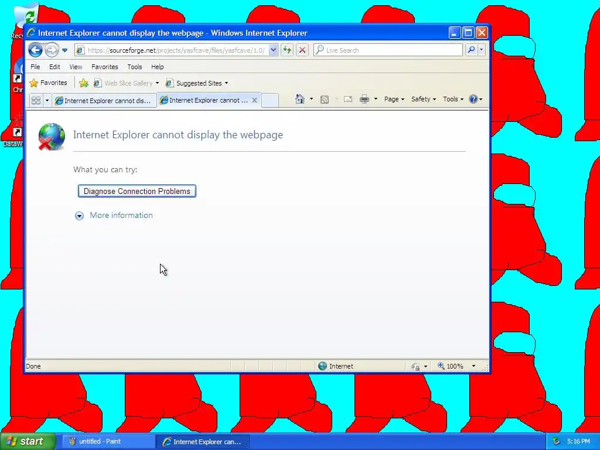Open the Help menu
This screenshot has width=600, height=450.
tap(157, 67)
